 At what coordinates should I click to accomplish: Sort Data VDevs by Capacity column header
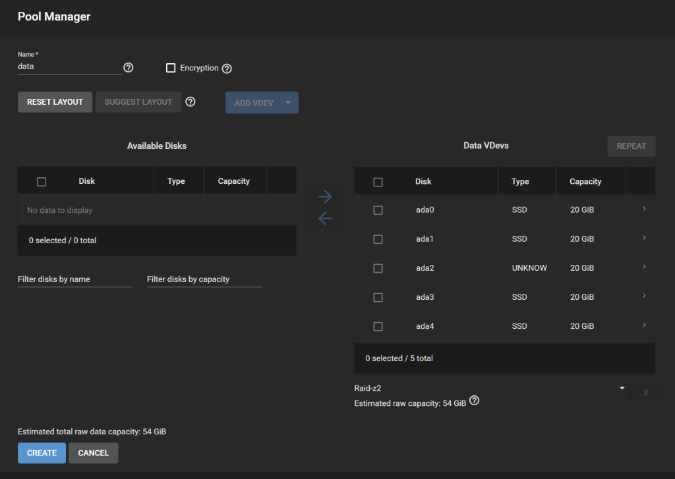point(585,181)
